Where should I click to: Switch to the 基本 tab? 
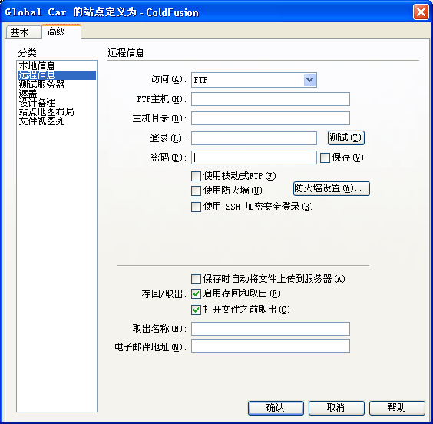[20, 32]
